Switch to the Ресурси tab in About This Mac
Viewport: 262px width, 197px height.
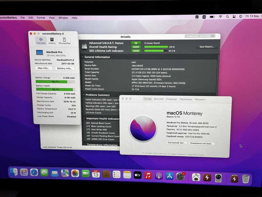(x=200, y=99)
